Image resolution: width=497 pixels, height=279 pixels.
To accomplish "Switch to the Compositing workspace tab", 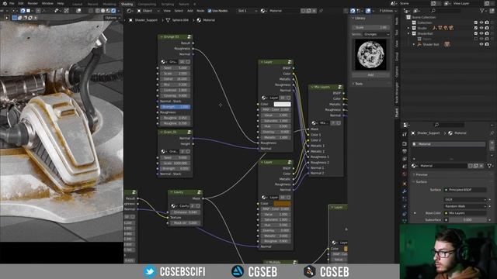I will (x=147, y=4).
